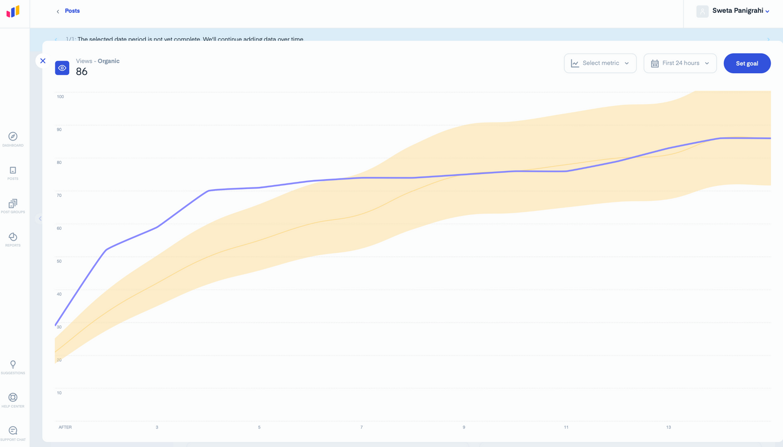Click the y-axis label 70
This screenshot has width=783, height=447.
tap(59, 195)
